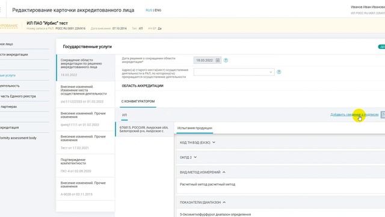Open the old activity address dropdown

click(x=234, y=72)
